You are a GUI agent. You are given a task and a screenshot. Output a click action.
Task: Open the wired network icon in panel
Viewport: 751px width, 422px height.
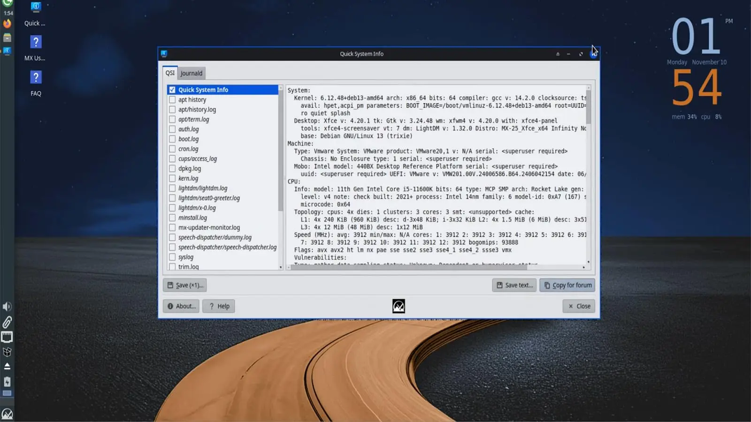(x=7, y=337)
